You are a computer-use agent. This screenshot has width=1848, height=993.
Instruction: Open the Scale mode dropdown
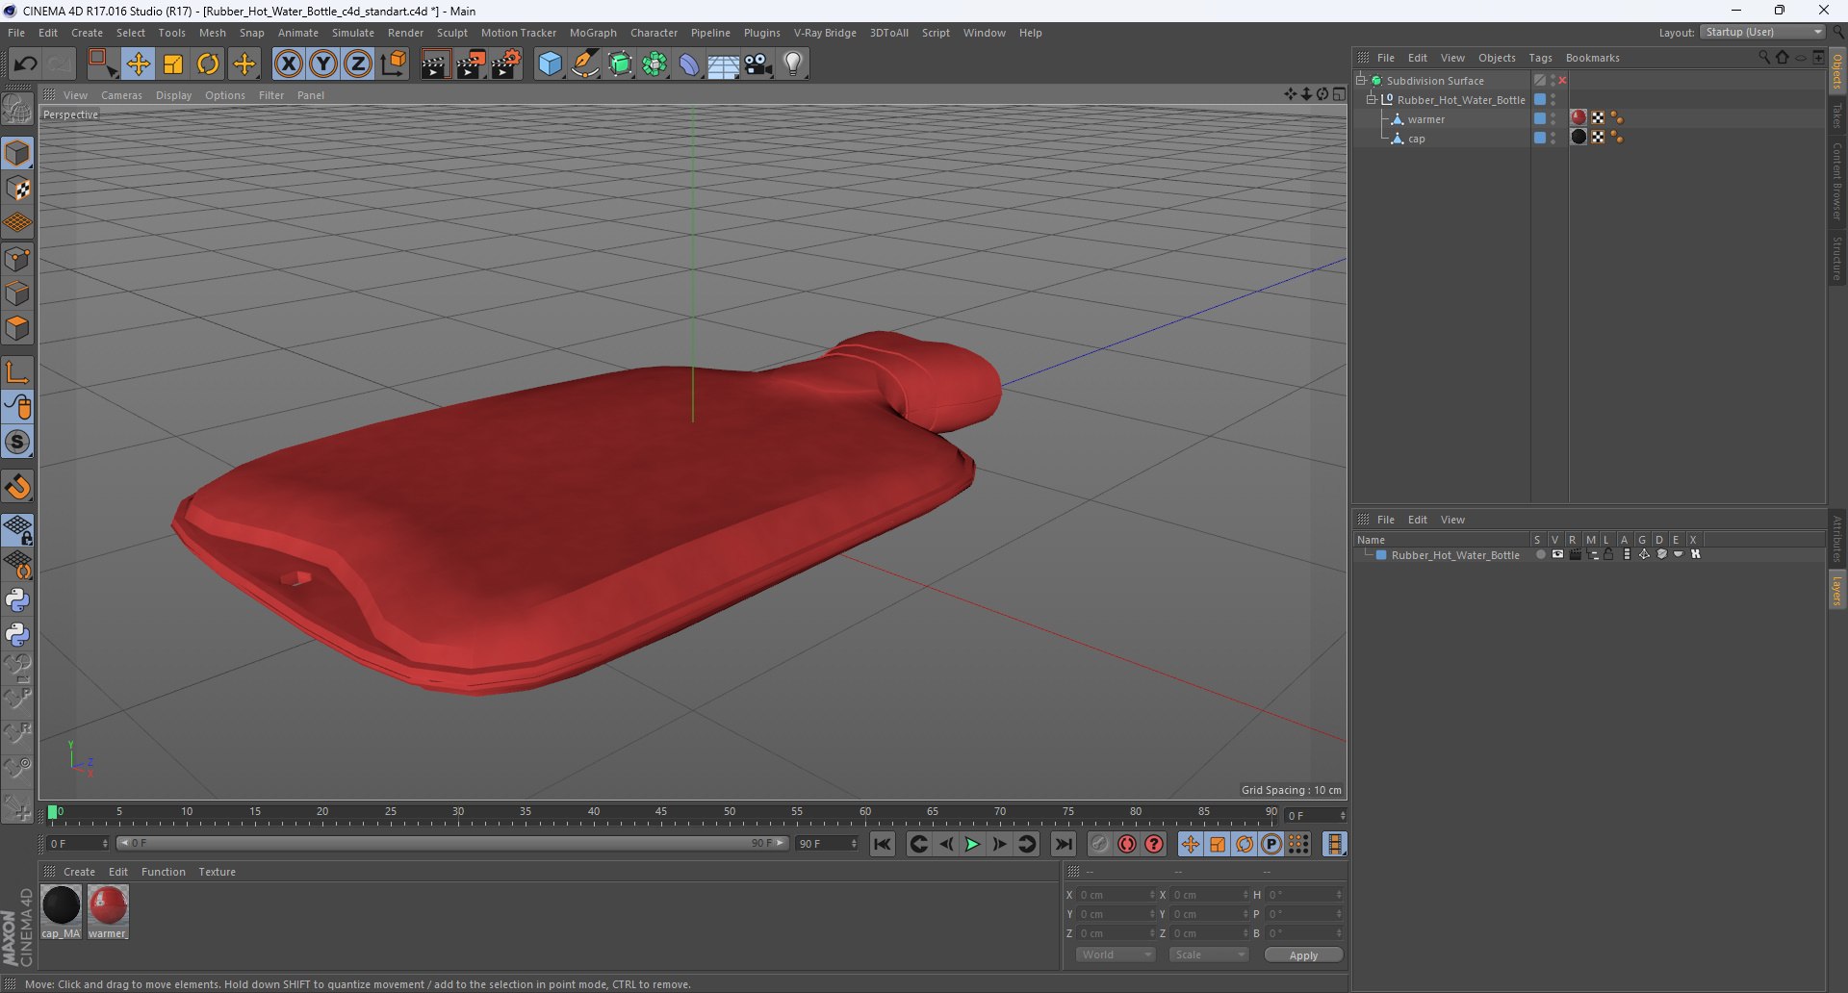pyautogui.click(x=1209, y=955)
